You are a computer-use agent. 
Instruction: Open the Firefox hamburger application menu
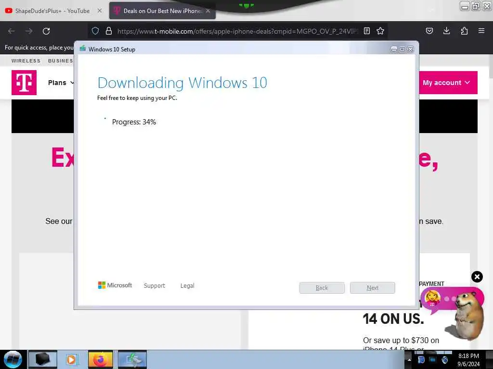coord(481,31)
